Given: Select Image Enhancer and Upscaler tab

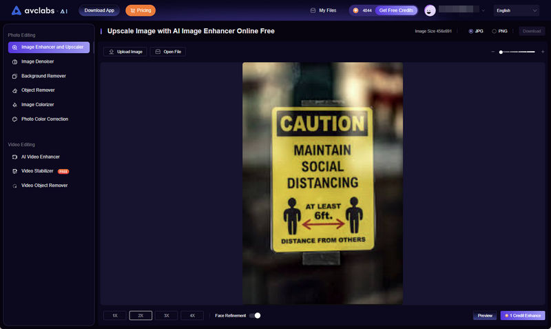Looking at the screenshot, I should (x=49, y=47).
